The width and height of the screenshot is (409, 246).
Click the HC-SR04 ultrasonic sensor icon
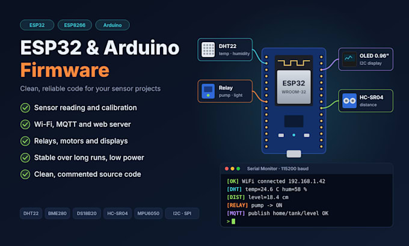point(349,100)
